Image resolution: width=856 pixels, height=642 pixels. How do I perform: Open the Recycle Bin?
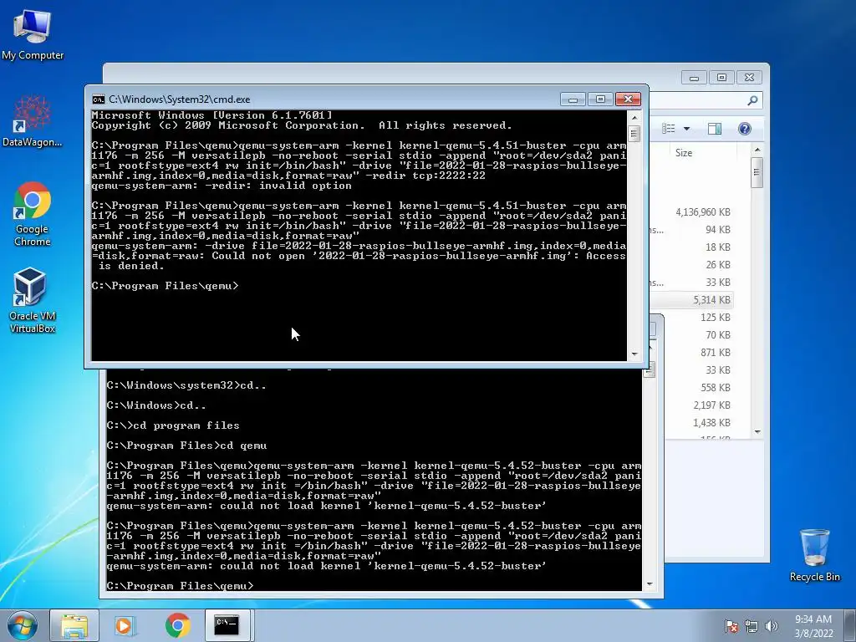tap(814, 555)
